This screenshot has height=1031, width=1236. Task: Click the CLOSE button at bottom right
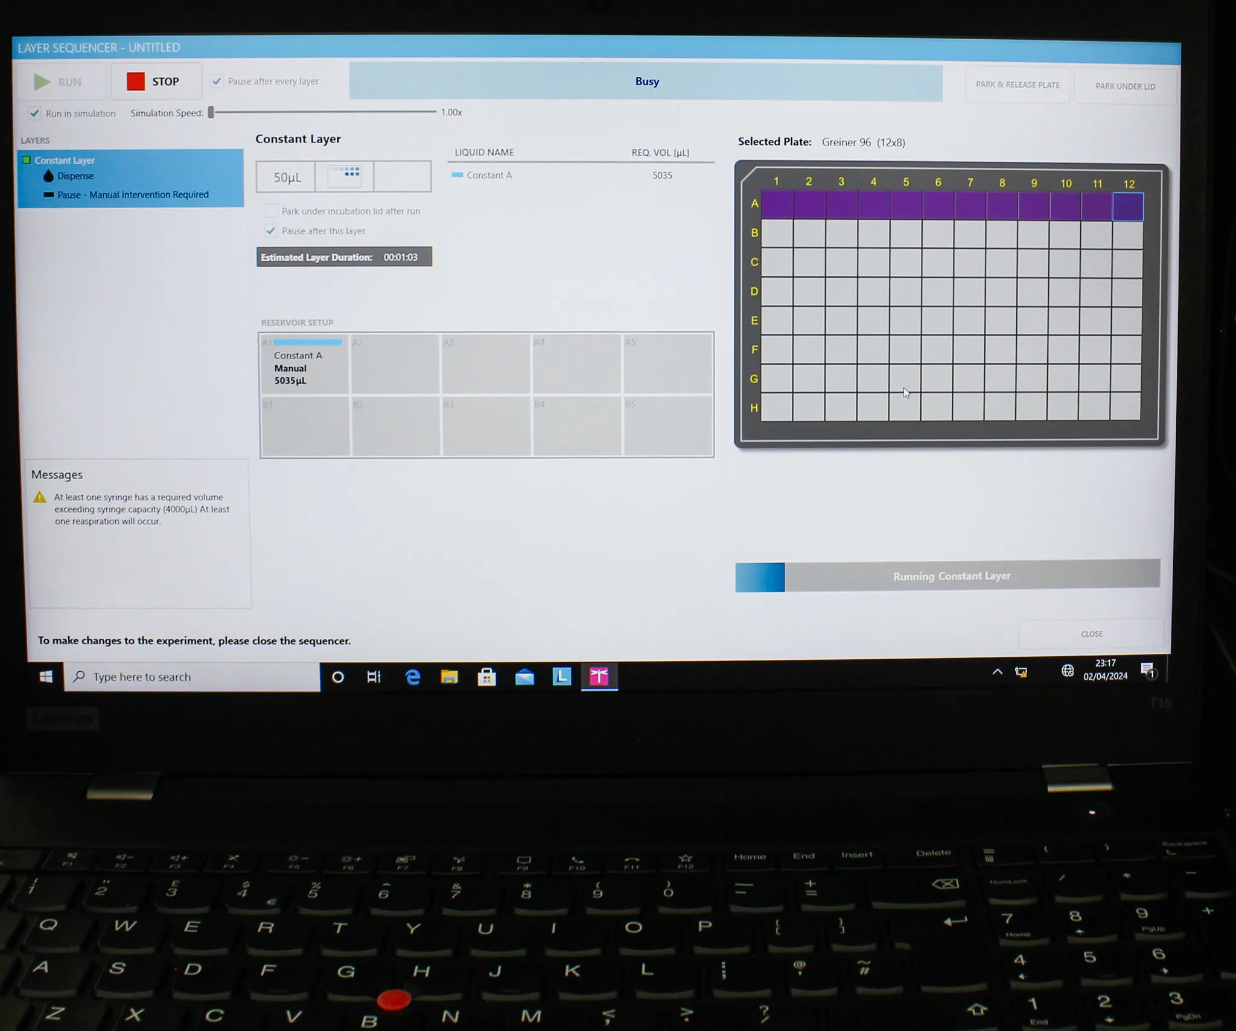pos(1091,633)
